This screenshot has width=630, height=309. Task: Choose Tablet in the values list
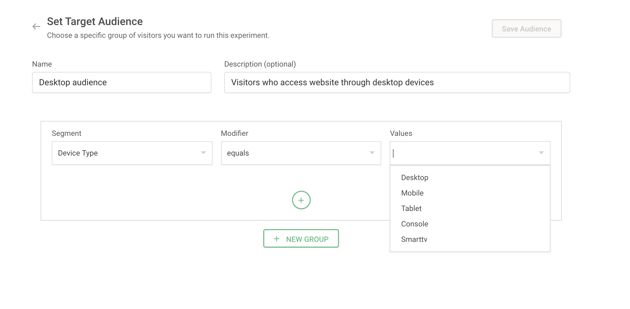tap(411, 209)
